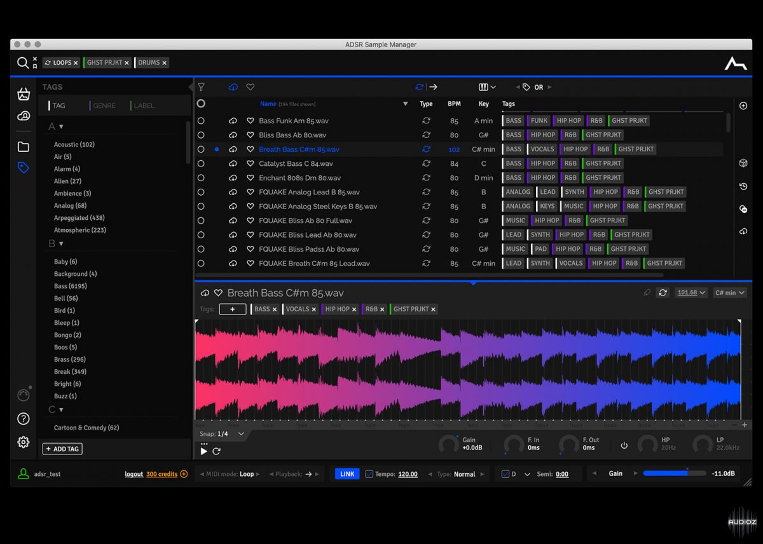763x544 pixels.
Task: Select the tag browser sidebar icon
Action: 24,168
